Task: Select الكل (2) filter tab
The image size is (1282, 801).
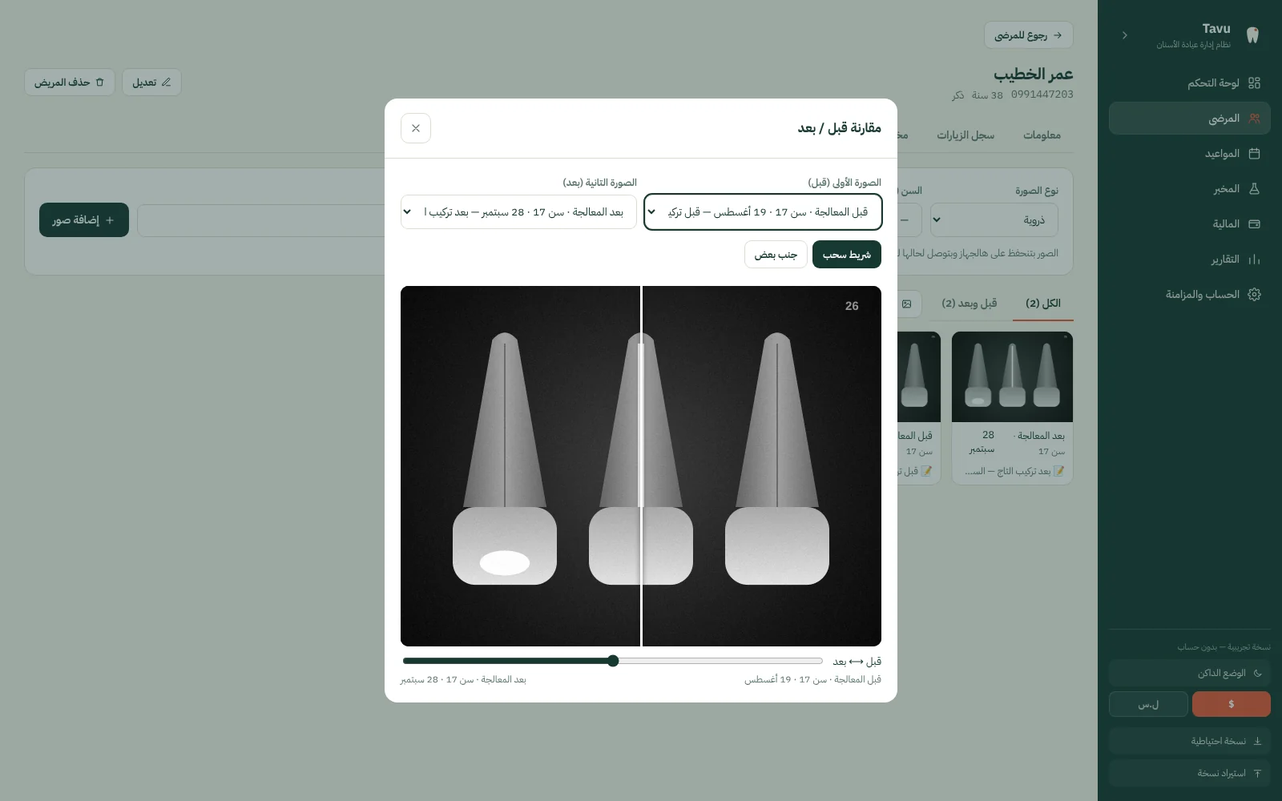Action: pyautogui.click(x=1043, y=303)
